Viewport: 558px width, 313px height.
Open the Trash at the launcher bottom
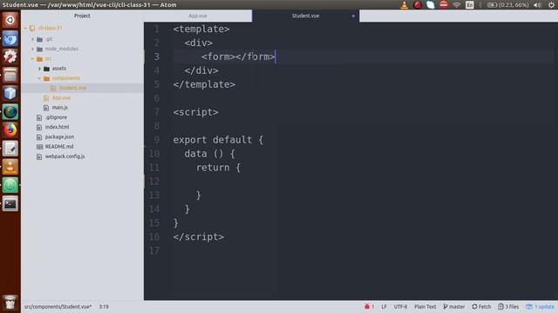click(10, 303)
